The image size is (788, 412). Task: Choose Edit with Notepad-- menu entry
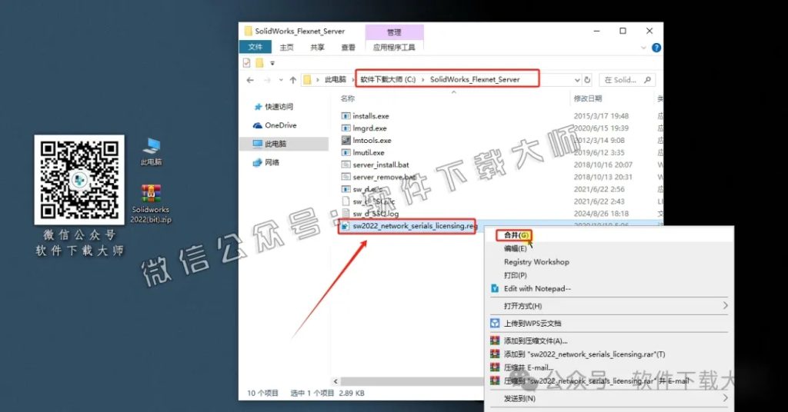[537, 288]
